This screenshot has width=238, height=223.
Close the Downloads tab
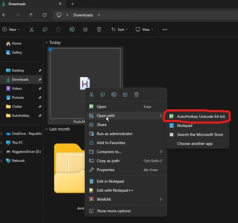coord(60,4)
